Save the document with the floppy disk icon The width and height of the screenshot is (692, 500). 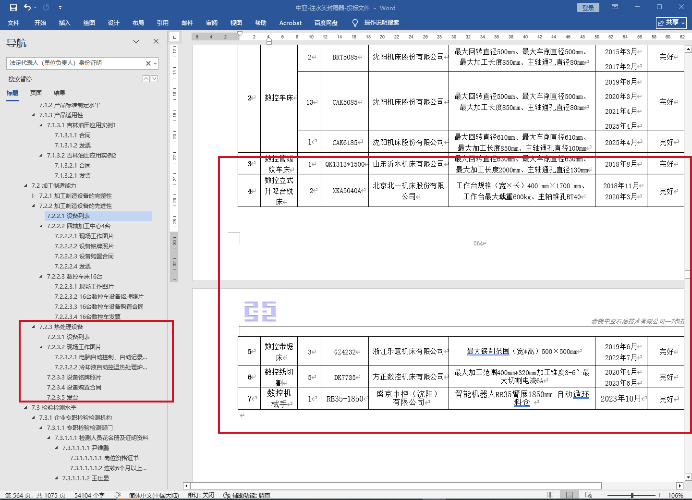(x=13, y=8)
